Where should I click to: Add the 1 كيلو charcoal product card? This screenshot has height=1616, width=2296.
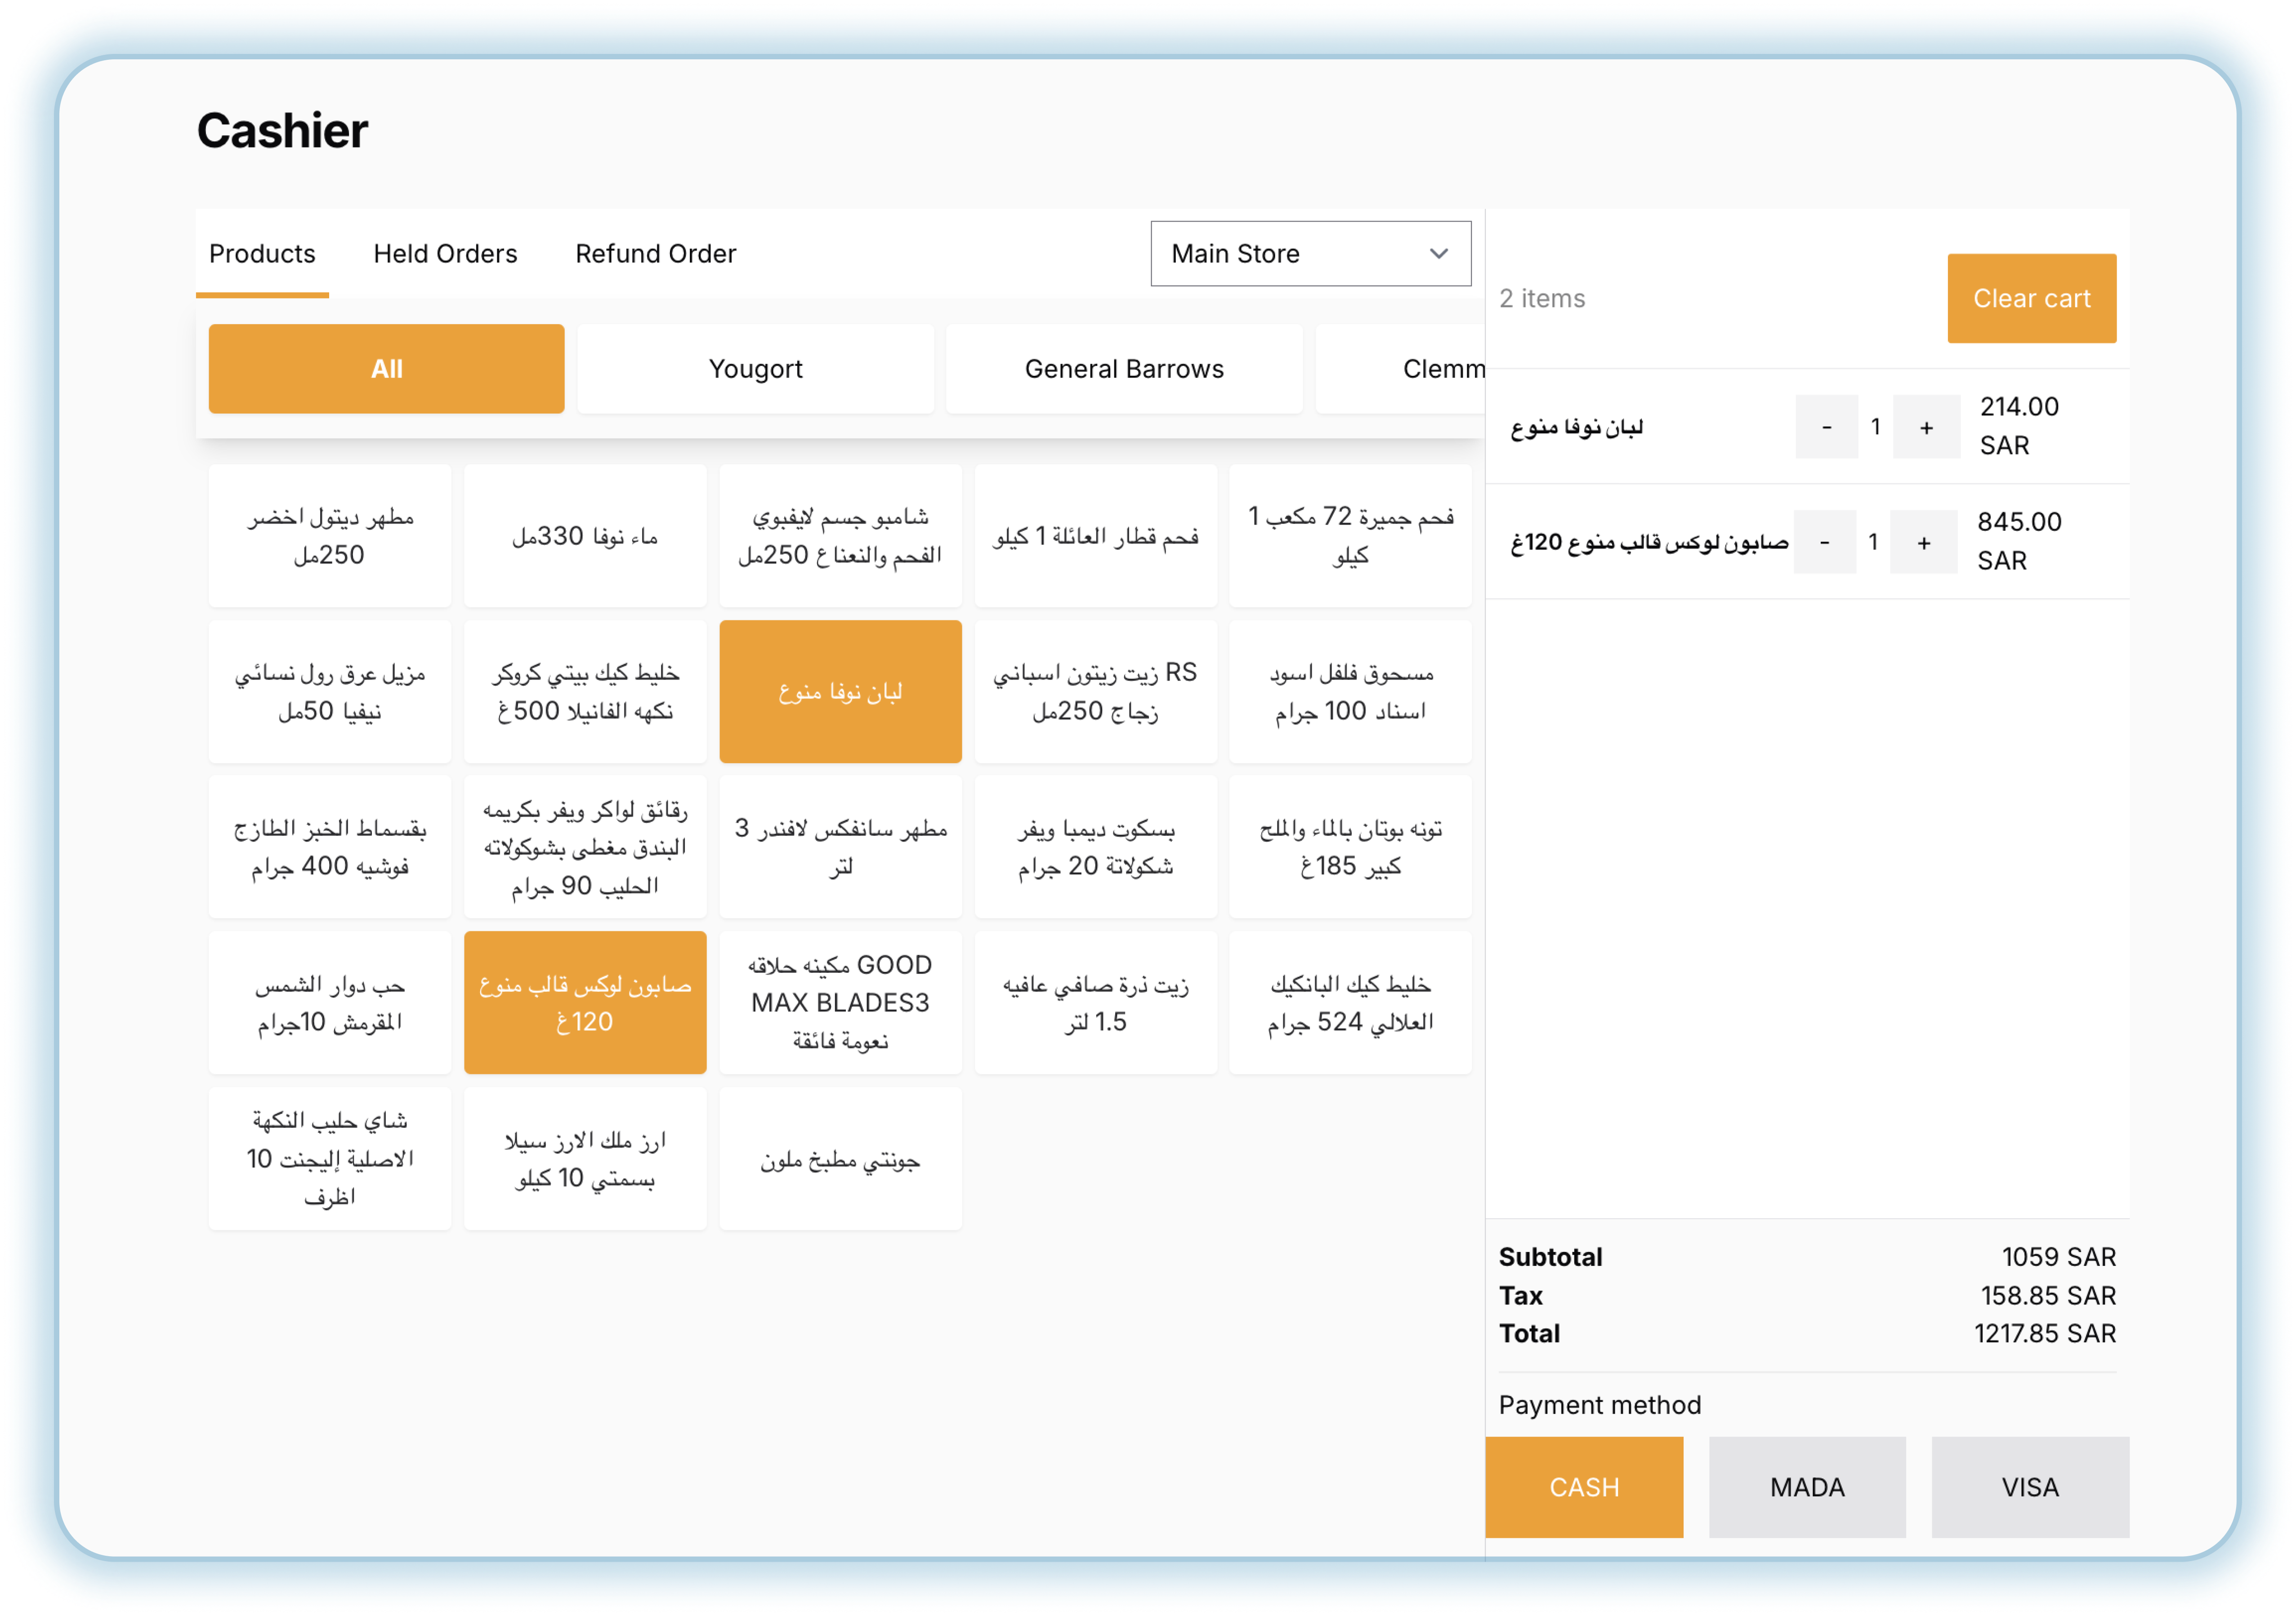click(x=1095, y=536)
